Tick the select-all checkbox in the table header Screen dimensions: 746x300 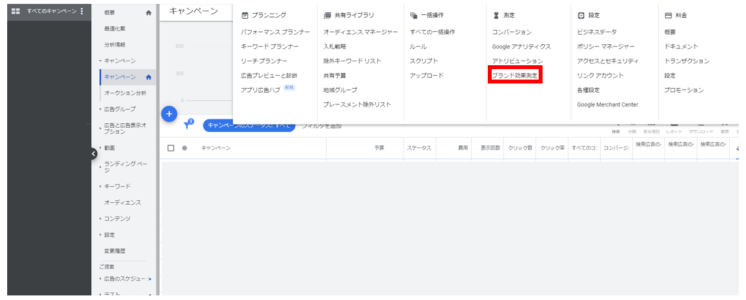(x=171, y=148)
